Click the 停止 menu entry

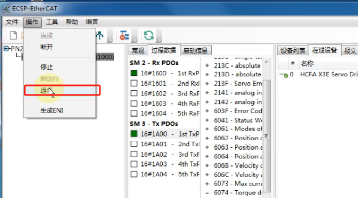point(47,67)
